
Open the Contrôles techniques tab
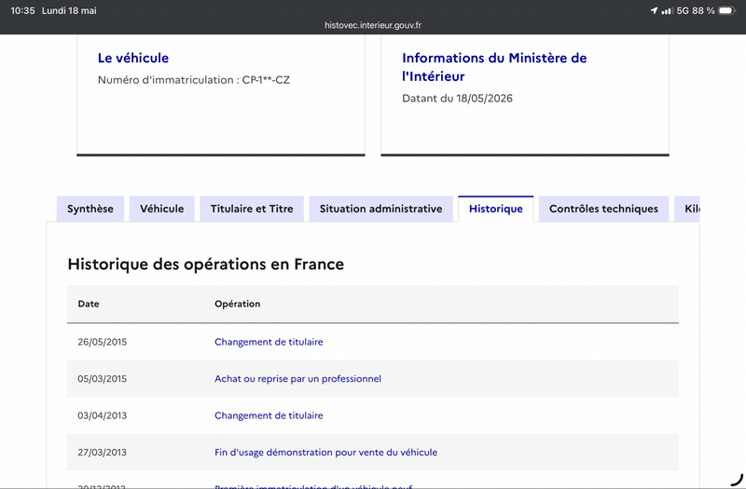pos(603,209)
